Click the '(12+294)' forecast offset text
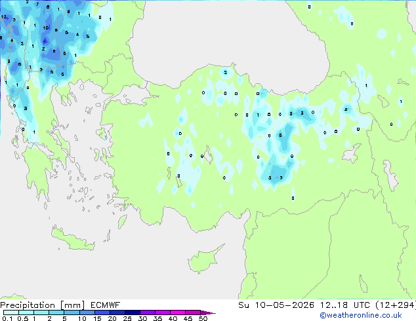The width and height of the screenshot is (416, 321). click(396, 305)
